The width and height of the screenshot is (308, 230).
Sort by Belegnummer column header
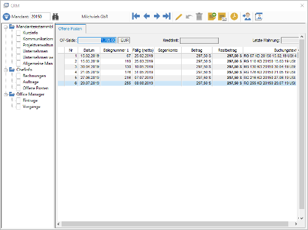[x=116, y=50]
